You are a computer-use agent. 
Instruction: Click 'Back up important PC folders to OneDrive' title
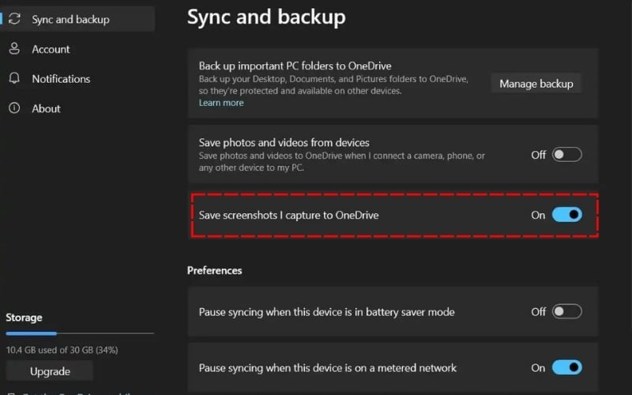click(x=295, y=66)
